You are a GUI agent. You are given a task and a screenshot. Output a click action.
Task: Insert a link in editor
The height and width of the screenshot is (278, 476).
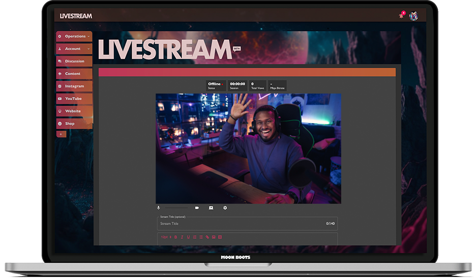coord(207,237)
